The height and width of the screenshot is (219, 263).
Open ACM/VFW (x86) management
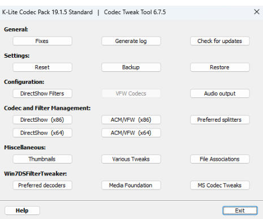pyautogui.click(x=131, y=119)
